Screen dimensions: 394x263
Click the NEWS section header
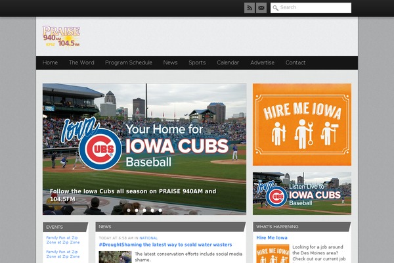[170, 227]
